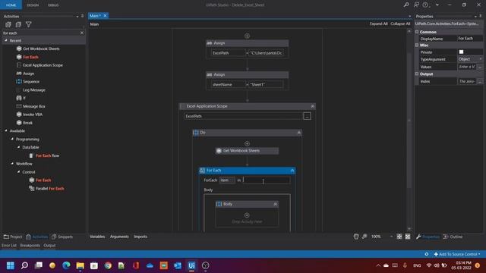
Task: Clear the activities search box
Action: pos(82,33)
